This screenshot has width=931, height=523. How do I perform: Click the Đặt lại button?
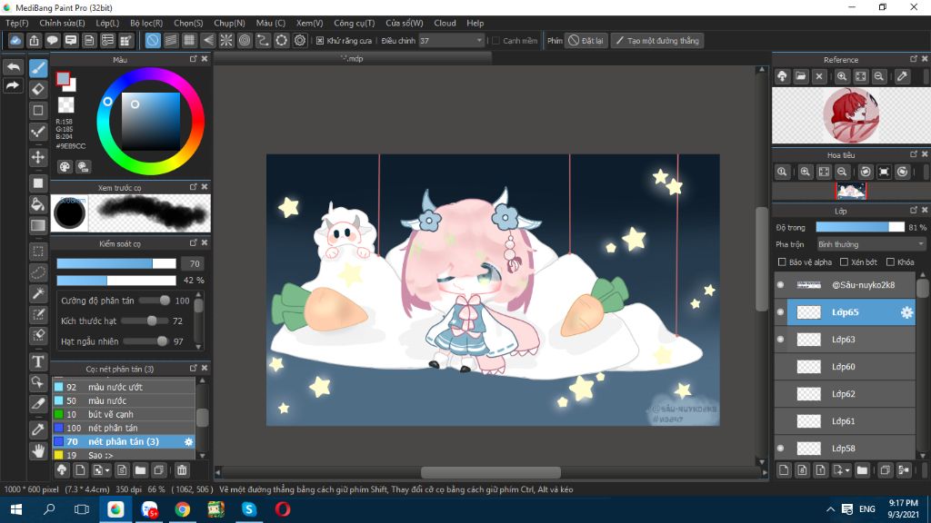coord(586,41)
